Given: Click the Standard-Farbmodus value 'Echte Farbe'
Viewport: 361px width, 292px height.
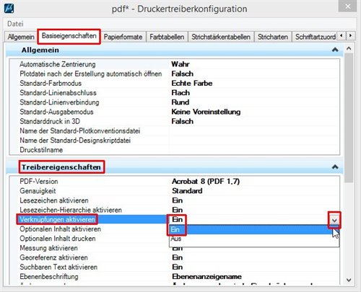Looking at the screenshot, I should pyautogui.click(x=192, y=83).
